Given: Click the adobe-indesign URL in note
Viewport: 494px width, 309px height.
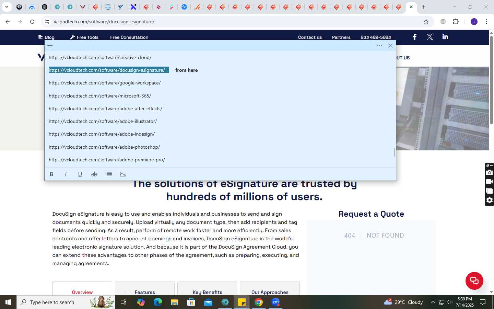Looking at the screenshot, I should pyautogui.click(x=102, y=134).
